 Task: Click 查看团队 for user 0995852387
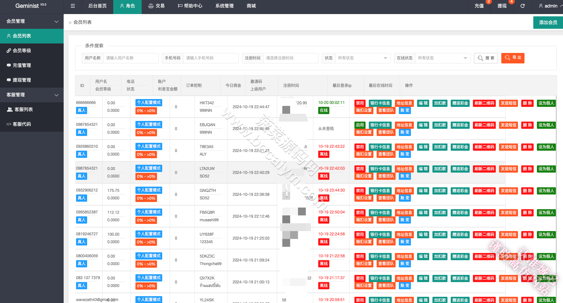click(x=386, y=220)
